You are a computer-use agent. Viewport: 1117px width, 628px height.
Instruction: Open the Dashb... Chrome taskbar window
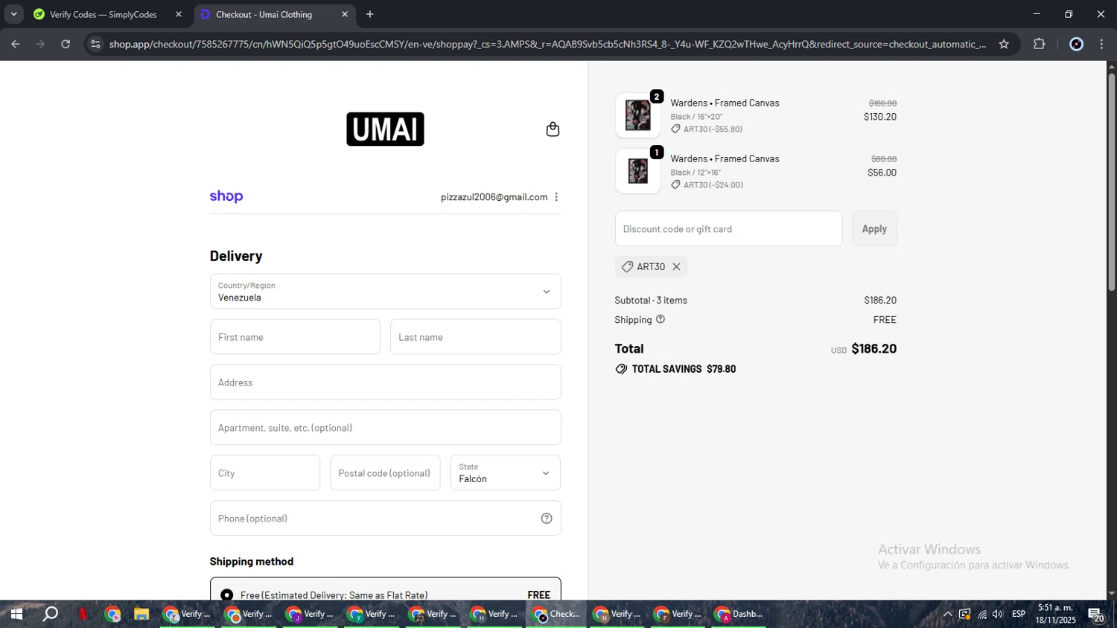point(739,614)
